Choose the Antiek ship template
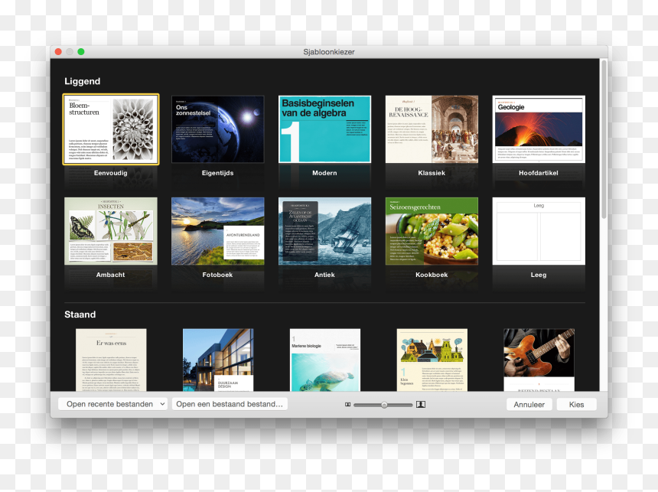 (x=325, y=231)
